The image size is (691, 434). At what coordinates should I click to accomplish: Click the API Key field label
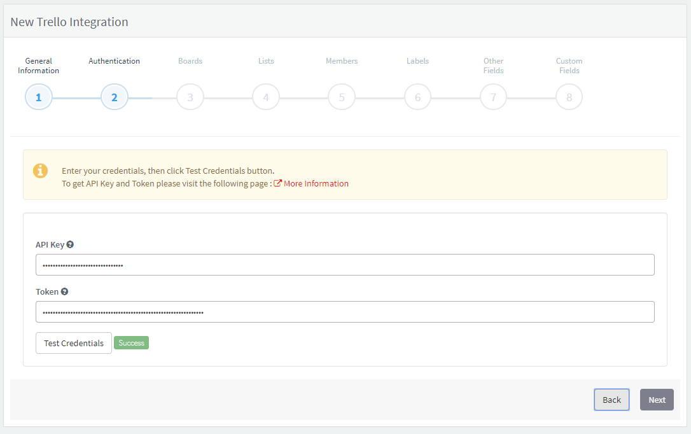[50, 244]
